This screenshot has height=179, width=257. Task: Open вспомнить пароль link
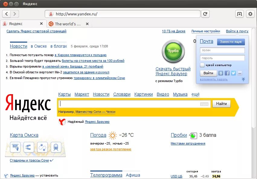tap(214, 79)
